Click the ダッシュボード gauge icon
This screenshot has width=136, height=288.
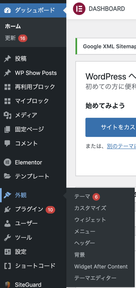point(8,10)
